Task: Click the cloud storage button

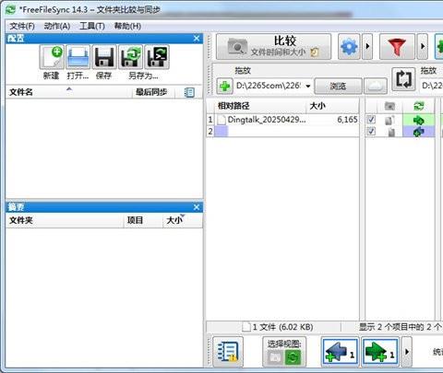Action: coord(376,86)
